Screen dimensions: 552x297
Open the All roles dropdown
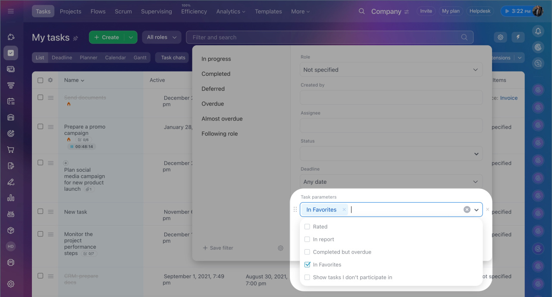tap(161, 37)
